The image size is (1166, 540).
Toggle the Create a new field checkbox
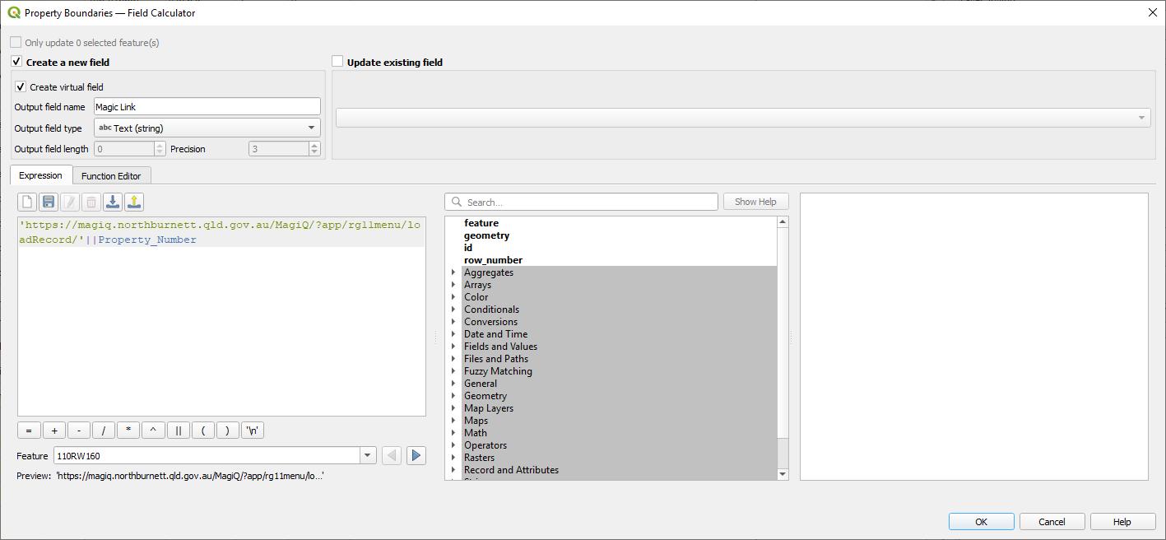[16, 62]
